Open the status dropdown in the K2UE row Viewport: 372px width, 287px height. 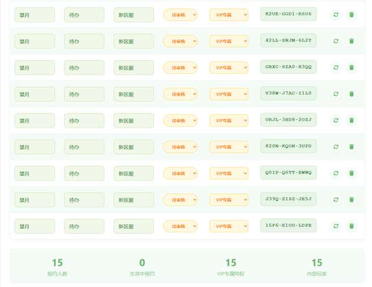coord(180,15)
